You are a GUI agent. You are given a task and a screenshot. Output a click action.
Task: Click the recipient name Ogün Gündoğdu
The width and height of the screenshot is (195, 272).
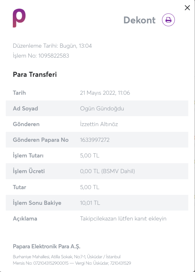(x=102, y=108)
